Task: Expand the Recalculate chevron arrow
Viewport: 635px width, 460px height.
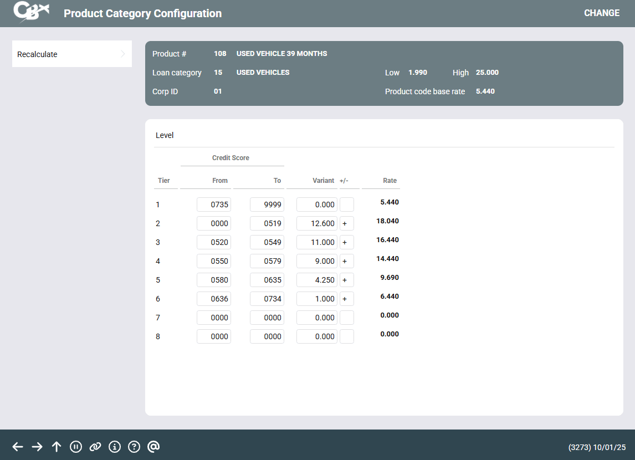Action: pyautogui.click(x=122, y=54)
